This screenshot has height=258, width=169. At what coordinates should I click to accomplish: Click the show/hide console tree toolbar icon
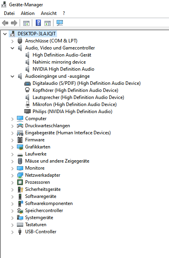[26, 23]
